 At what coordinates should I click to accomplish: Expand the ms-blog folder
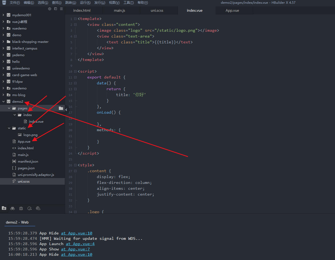click(x=3, y=95)
